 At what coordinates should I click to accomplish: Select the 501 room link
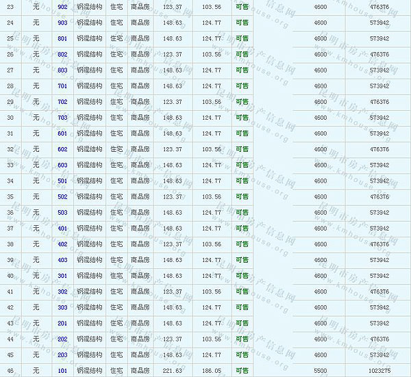[62, 181]
